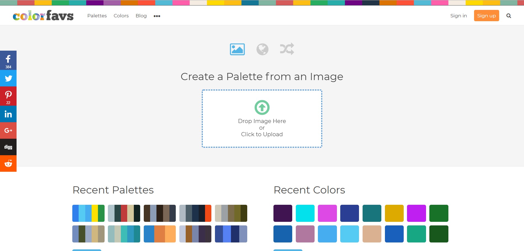524x251 pixels.
Task: Share the page on LinkedIn
Action: click(x=8, y=114)
